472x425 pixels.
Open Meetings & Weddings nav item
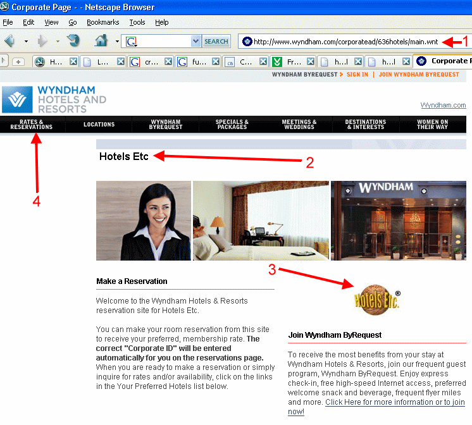click(x=299, y=125)
